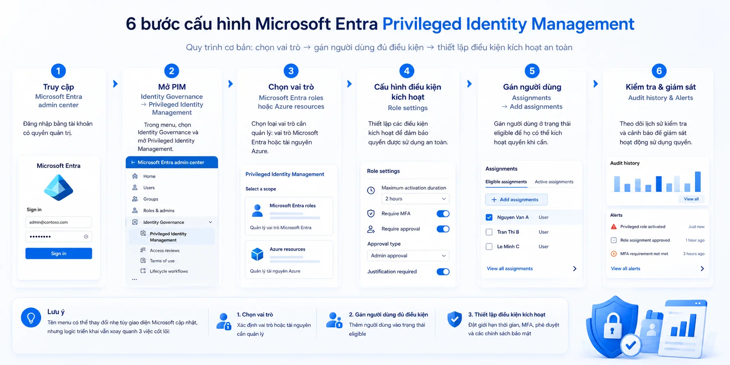Check the Le Minh C checkbox
Image resolution: width=730 pixels, height=365 pixels.
coord(489,246)
